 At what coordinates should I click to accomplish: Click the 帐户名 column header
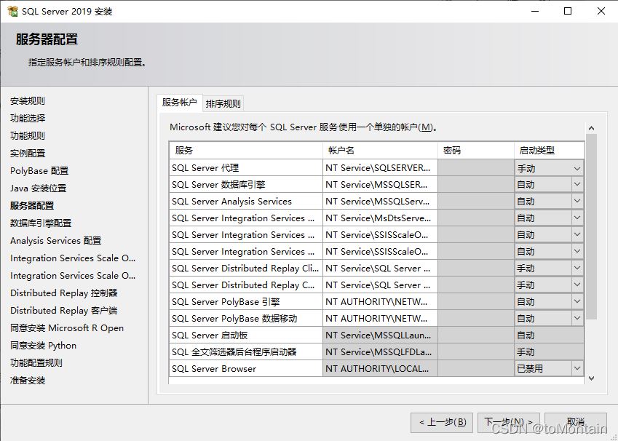point(380,150)
